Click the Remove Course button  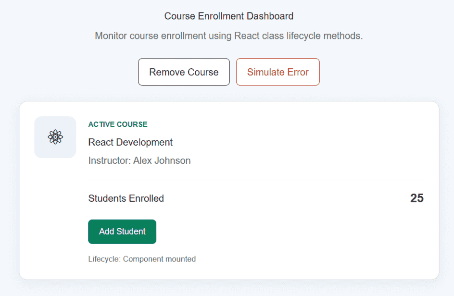pos(184,72)
